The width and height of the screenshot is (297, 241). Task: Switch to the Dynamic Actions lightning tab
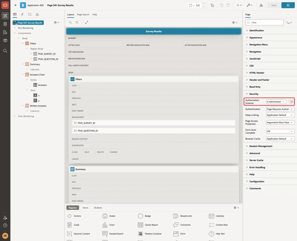point(22,14)
